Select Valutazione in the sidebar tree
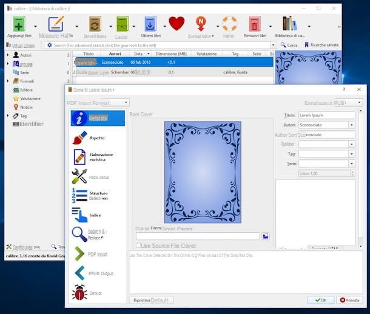370x314 pixels. (x=30, y=99)
